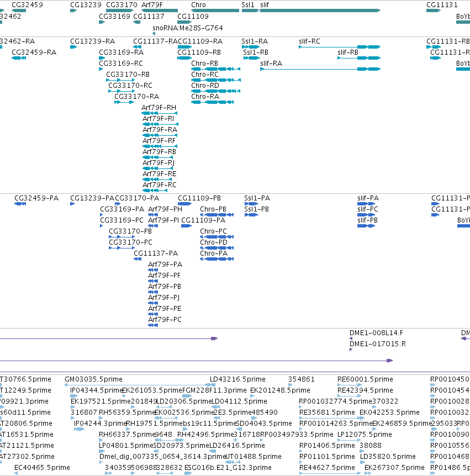The image size is (470, 476).
Task: Open transcript CG33169-RA
Action: [x=121, y=52]
